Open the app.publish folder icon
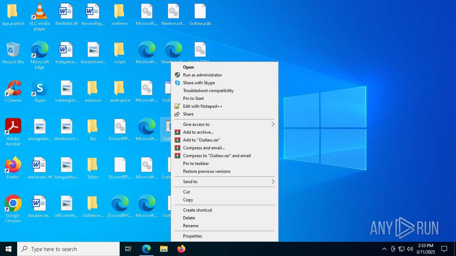The image size is (456, 256). [13, 11]
